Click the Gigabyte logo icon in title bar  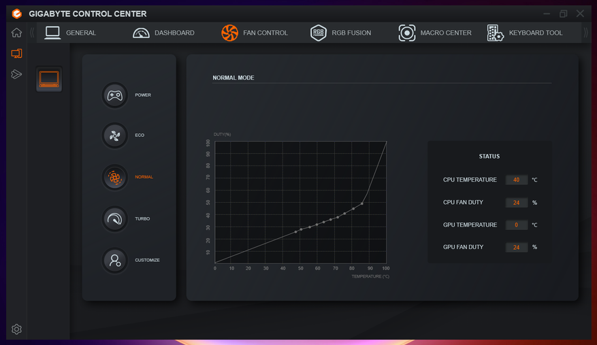[x=17, y=14]
